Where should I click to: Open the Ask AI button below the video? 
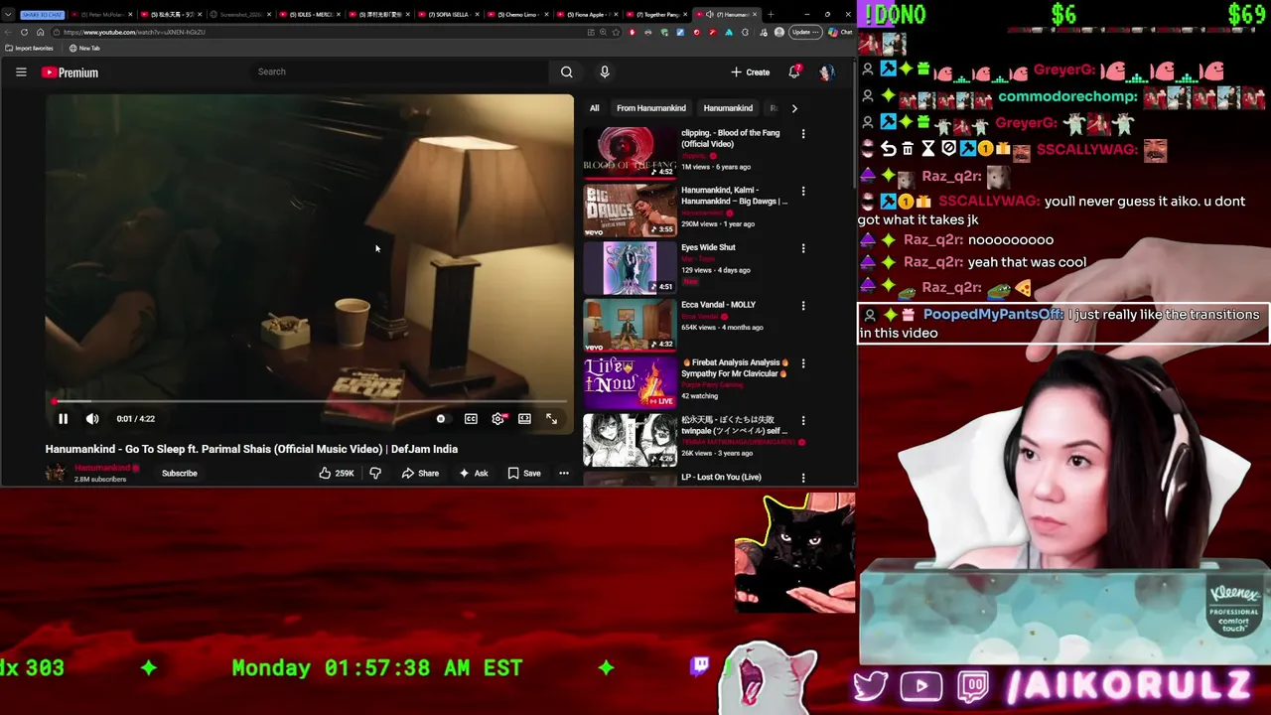click(474, 474)
